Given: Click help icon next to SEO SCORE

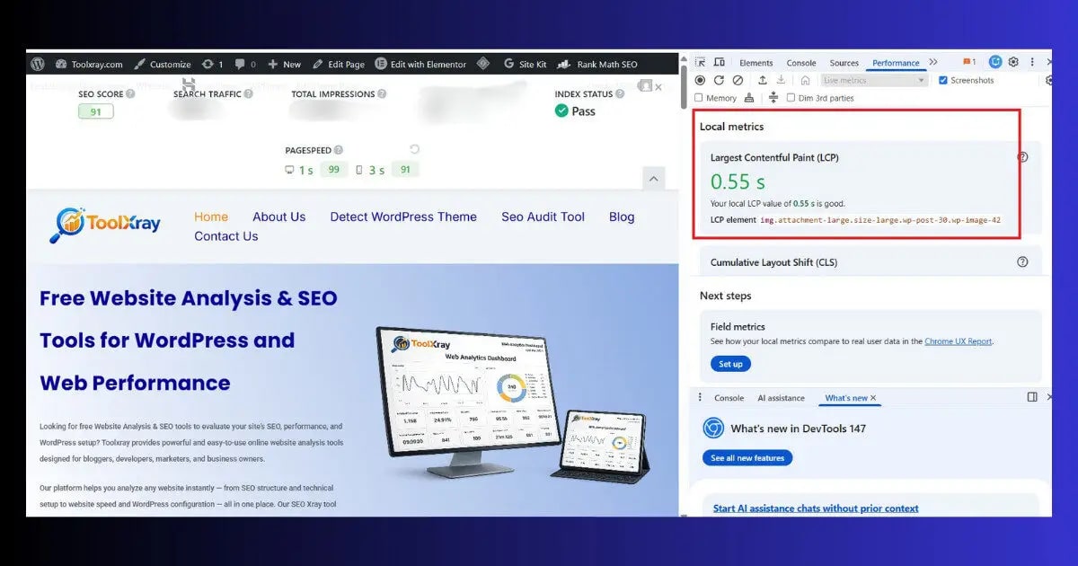Looking at the screenshot, I should tap(130, 93).
